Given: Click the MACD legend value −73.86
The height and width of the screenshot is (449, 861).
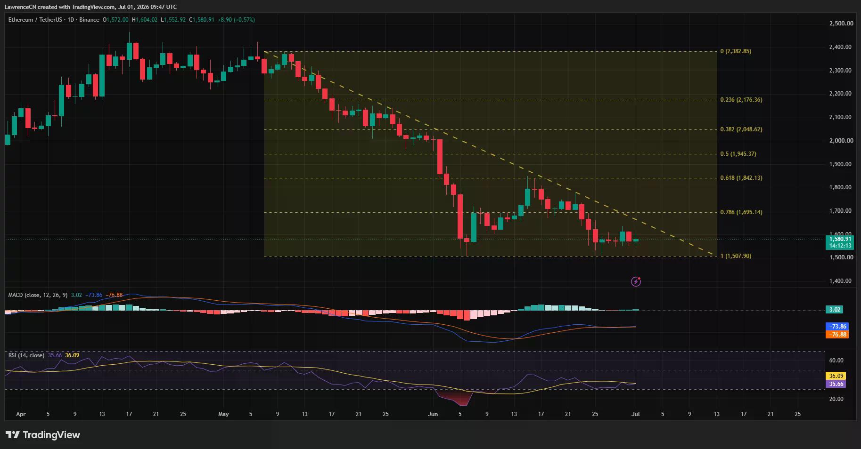Looking at the screenshot, I should [x=95, y=295].
